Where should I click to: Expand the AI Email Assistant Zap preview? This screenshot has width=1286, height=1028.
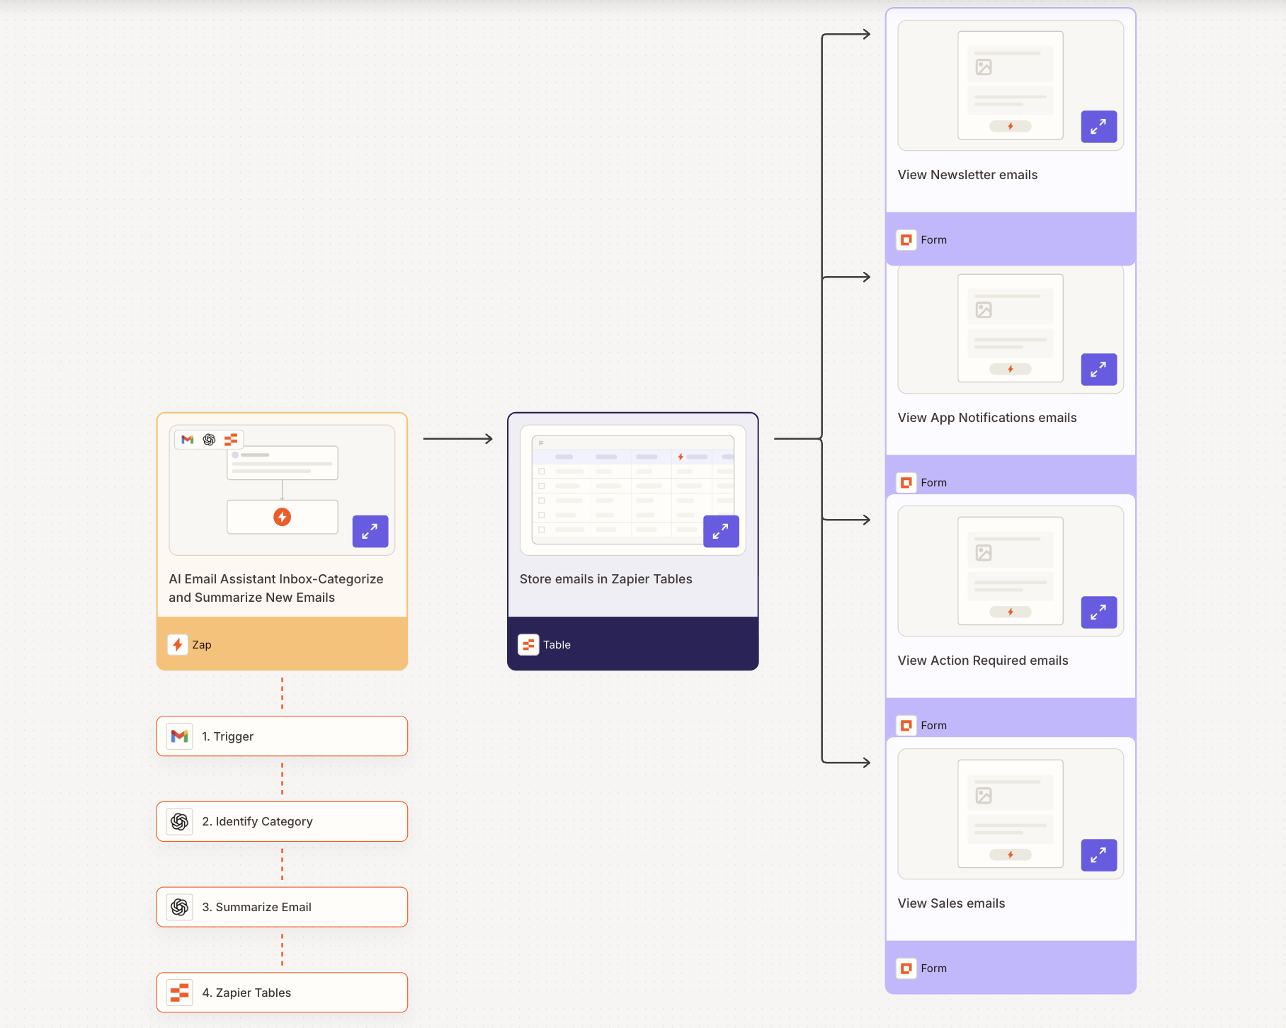(x=370, y=531)
